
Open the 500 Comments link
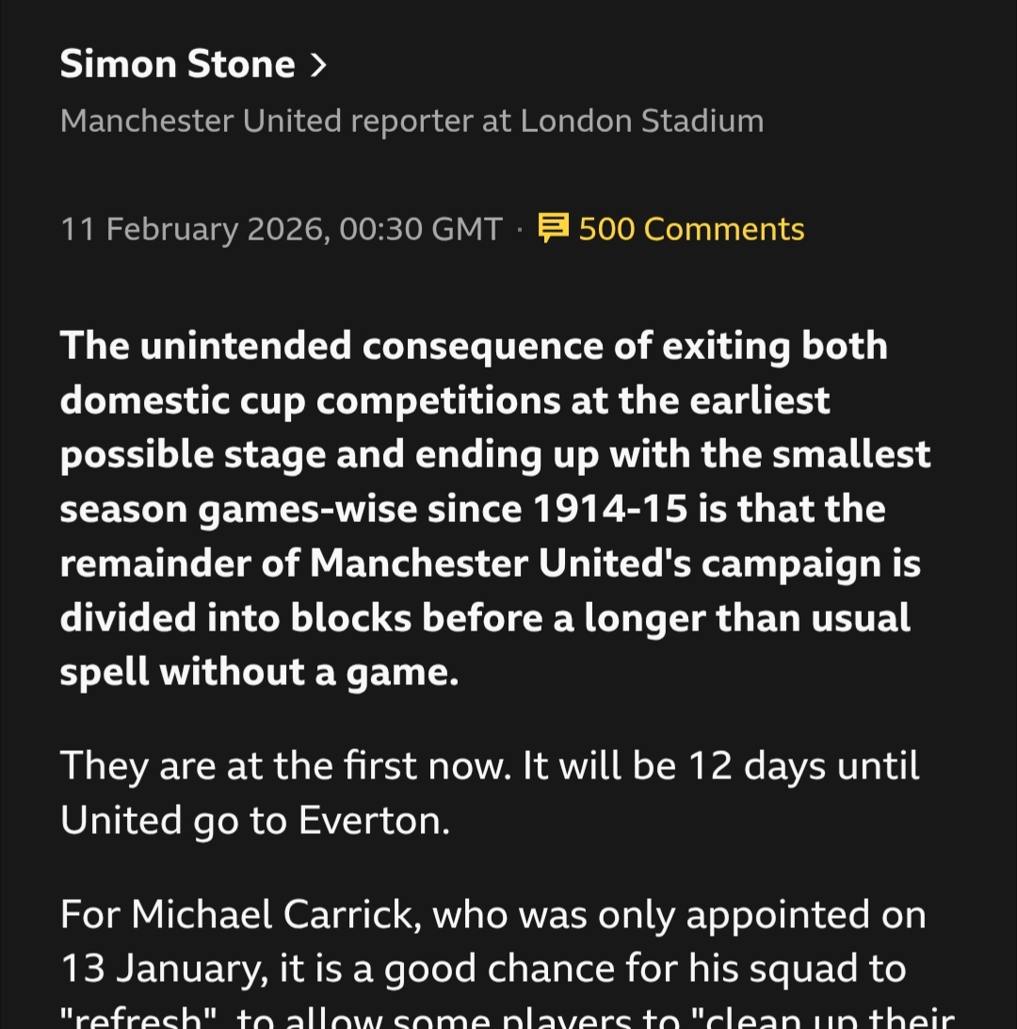tap(690, 229)
